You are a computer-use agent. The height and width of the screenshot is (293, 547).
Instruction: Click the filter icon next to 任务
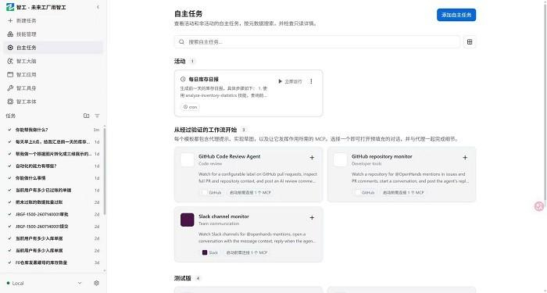click(98, 116)
